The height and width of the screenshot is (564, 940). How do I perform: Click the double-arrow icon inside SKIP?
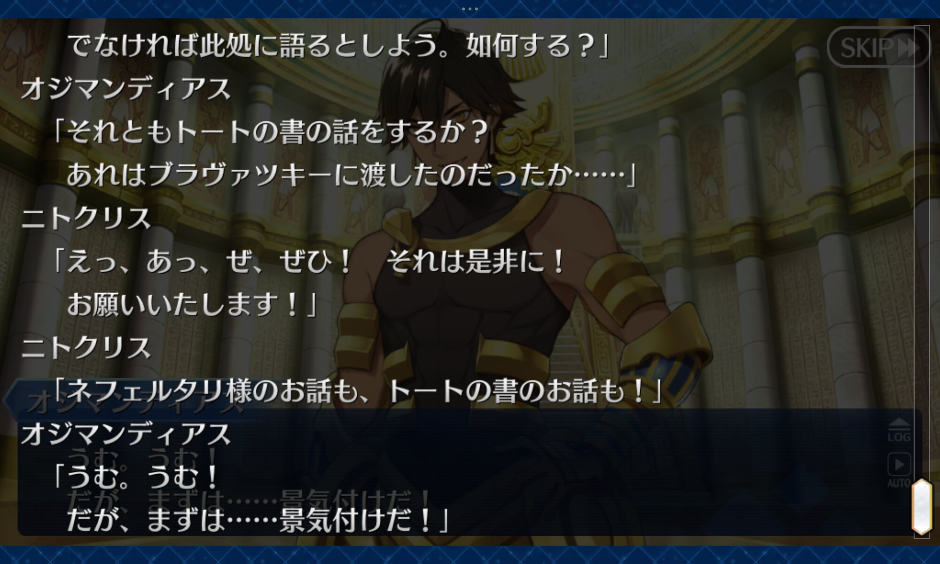tap(908, 47)
